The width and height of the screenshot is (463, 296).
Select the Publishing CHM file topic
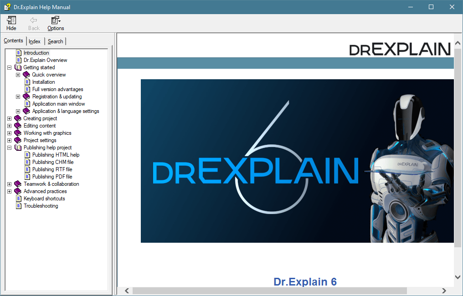52,162
